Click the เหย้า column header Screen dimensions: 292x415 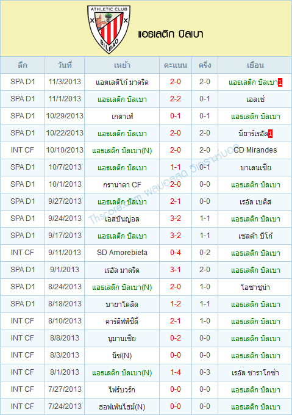coord(122,65)
